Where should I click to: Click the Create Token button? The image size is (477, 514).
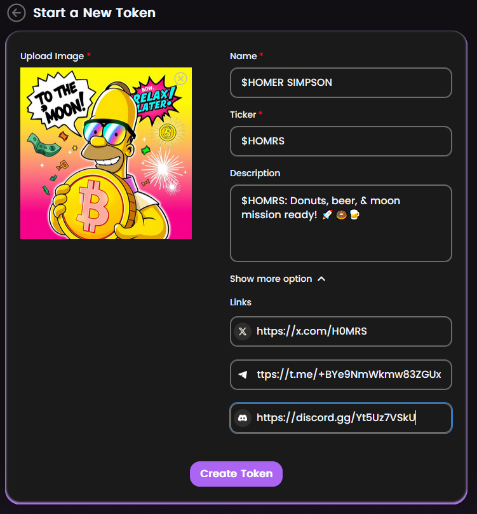coord(236,474)
